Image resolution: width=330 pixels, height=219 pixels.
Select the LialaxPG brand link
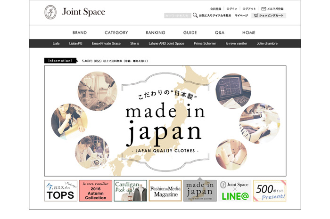click(76, 43)
